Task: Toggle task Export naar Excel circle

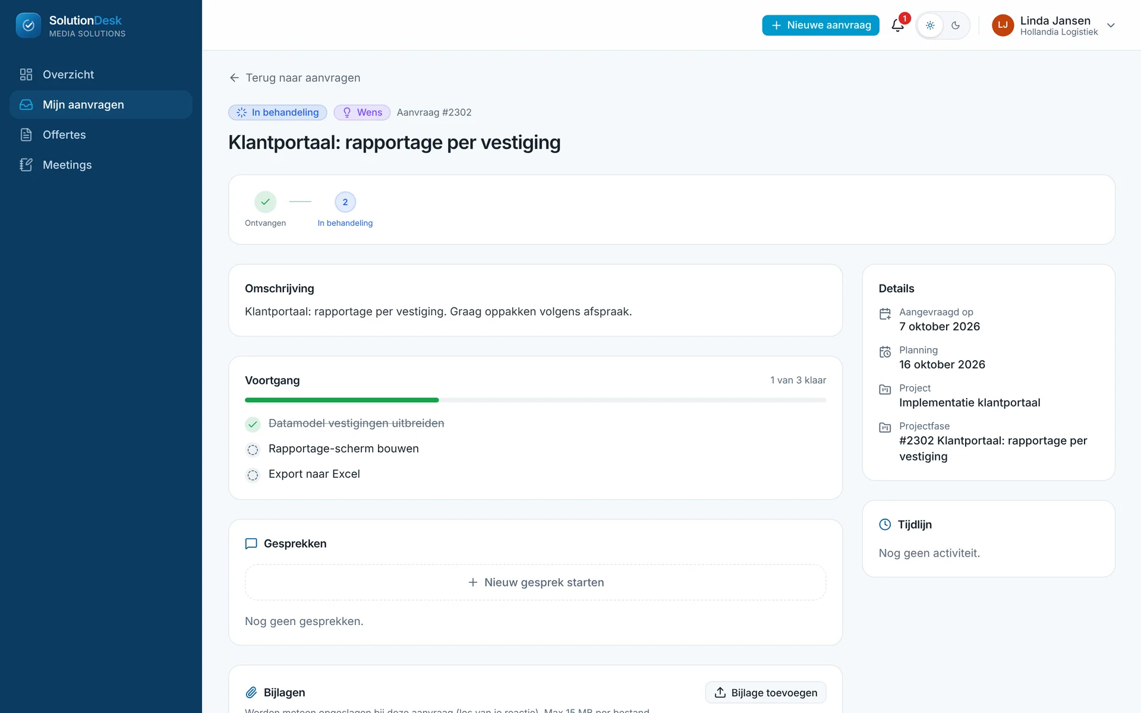Action: (253, 475)
